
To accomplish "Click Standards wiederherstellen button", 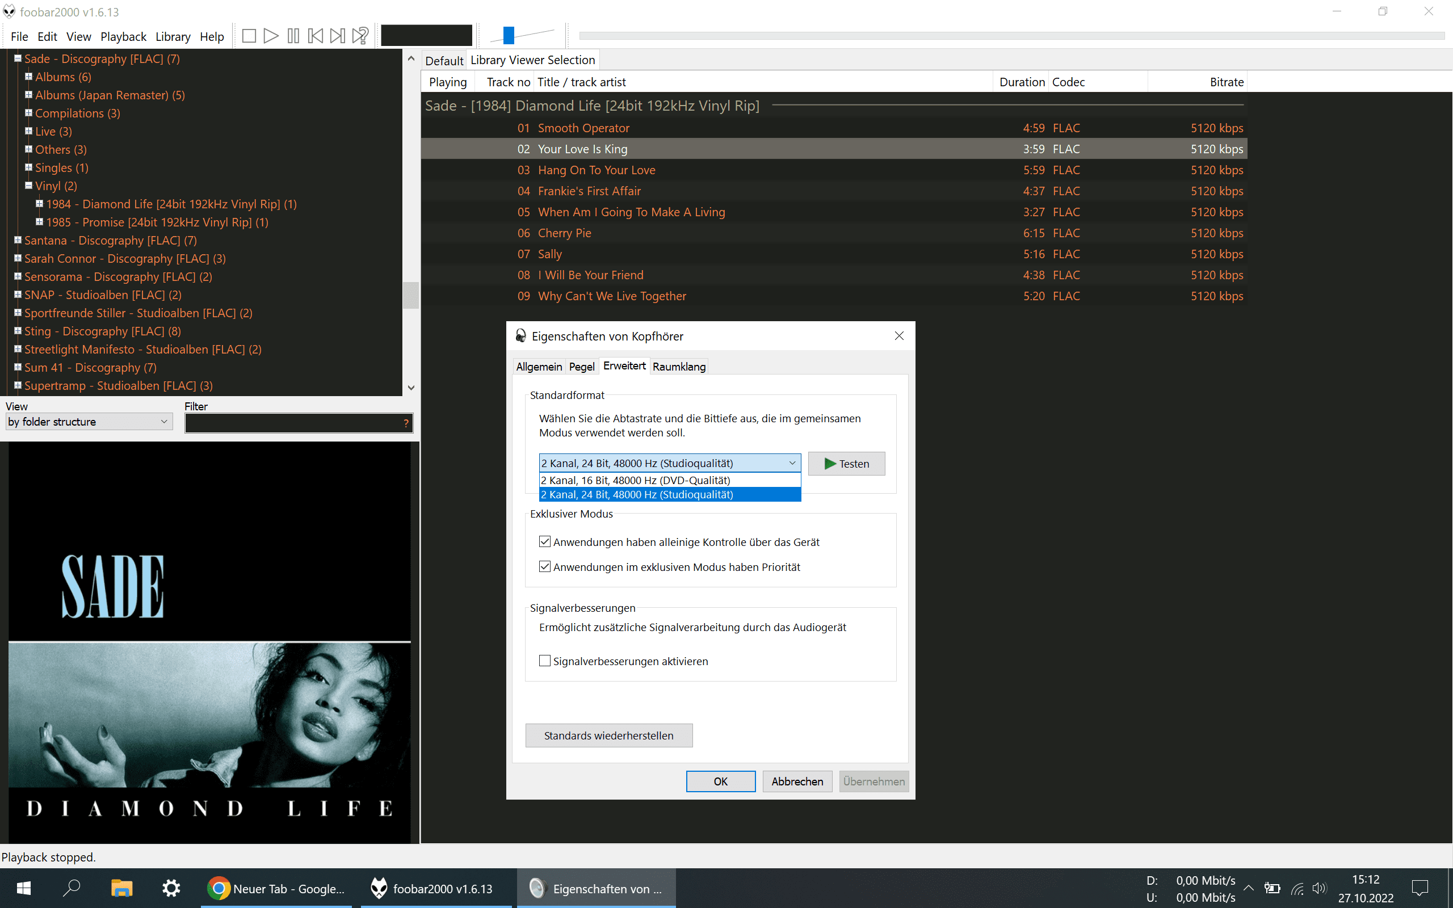I will pos(609,735).
